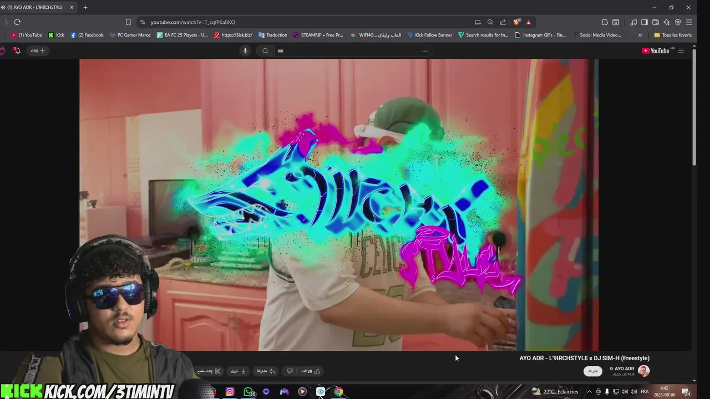The width and height of the screenshot is (710, 399).
Task: Dislike the video with thumbs down
Action: (290, 371)
